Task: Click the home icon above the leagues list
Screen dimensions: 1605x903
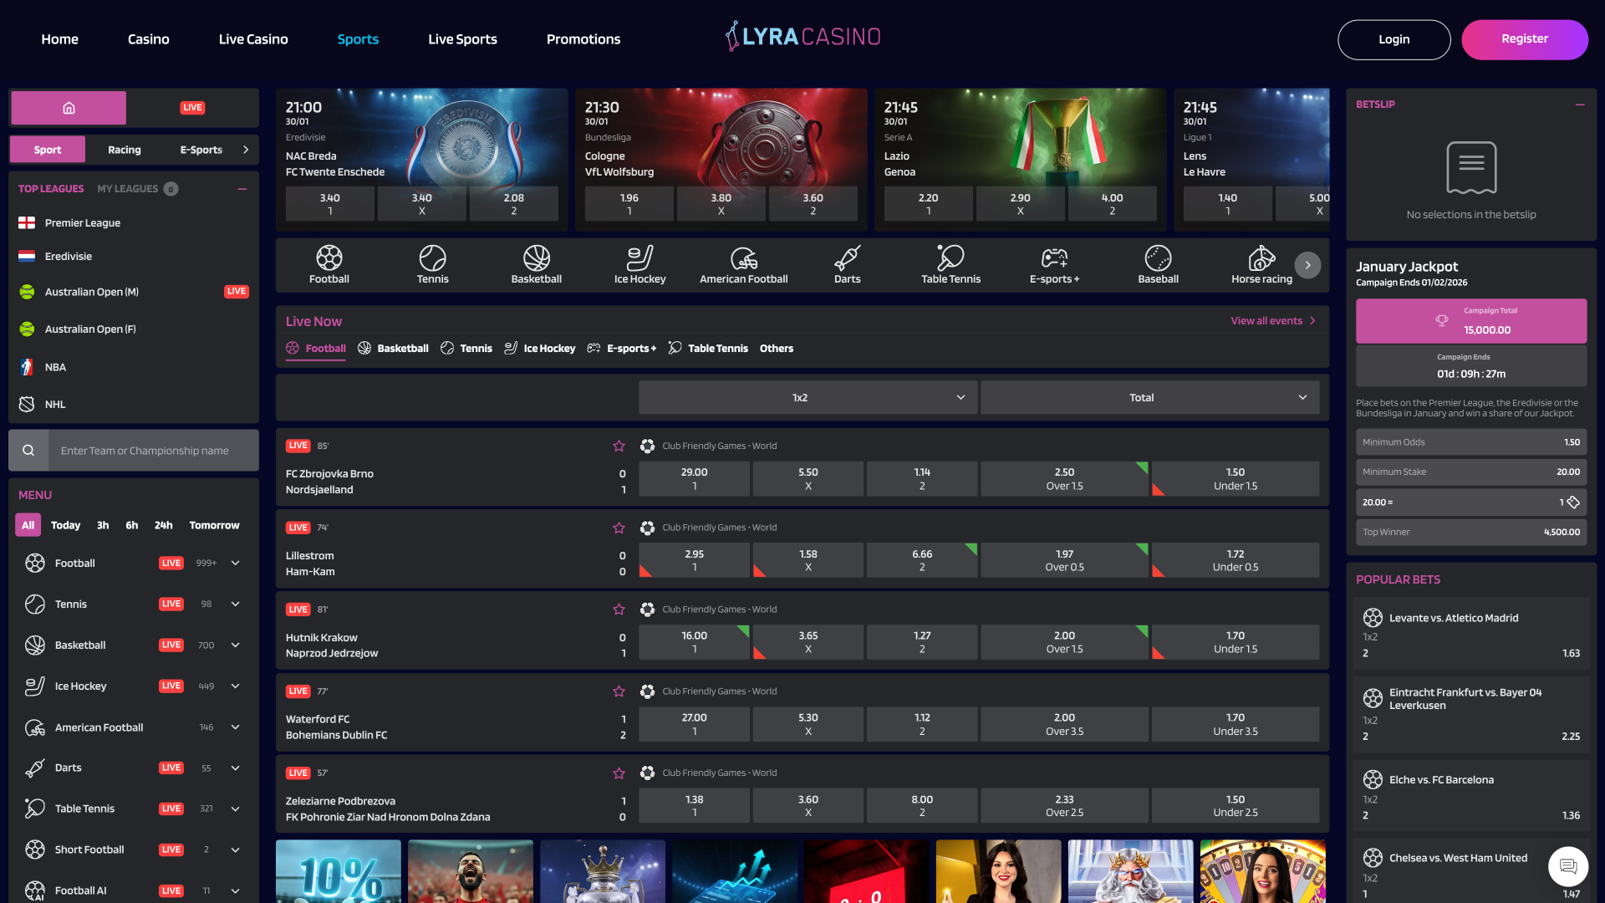Action: pos(68,108)
